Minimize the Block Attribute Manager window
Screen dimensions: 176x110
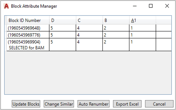click(x=135, y=6)
